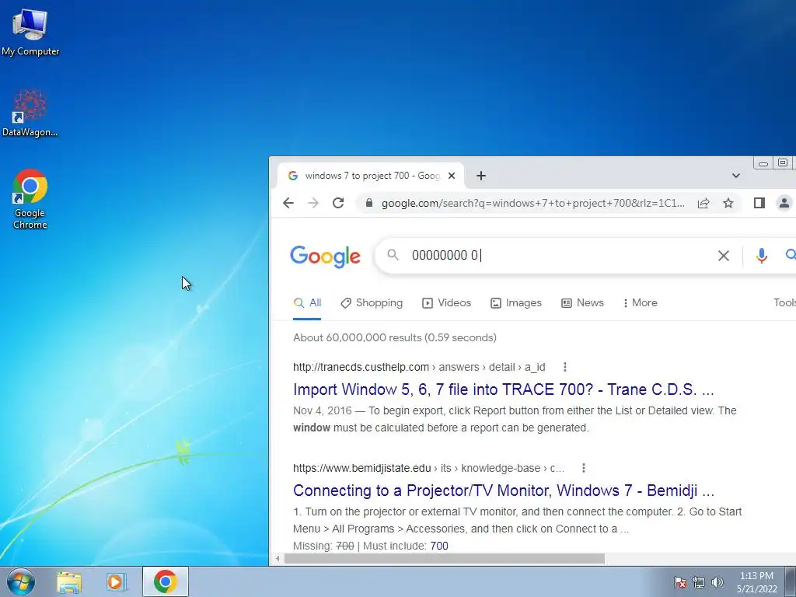Open Windows Media Player from taskbar
This screenshot has width=796, height=597.
click(x=117, y=582)
